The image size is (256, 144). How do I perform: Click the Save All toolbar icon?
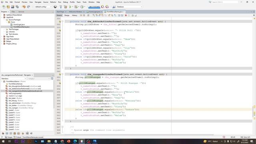click(x=17, y=7)
